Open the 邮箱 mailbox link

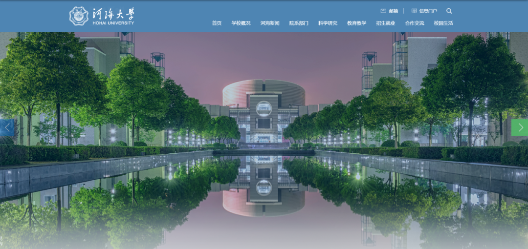[x=389, y=11]
